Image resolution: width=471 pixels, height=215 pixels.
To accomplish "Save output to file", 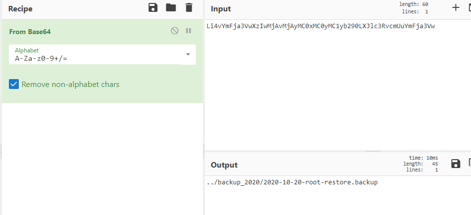I will (456, 164).
